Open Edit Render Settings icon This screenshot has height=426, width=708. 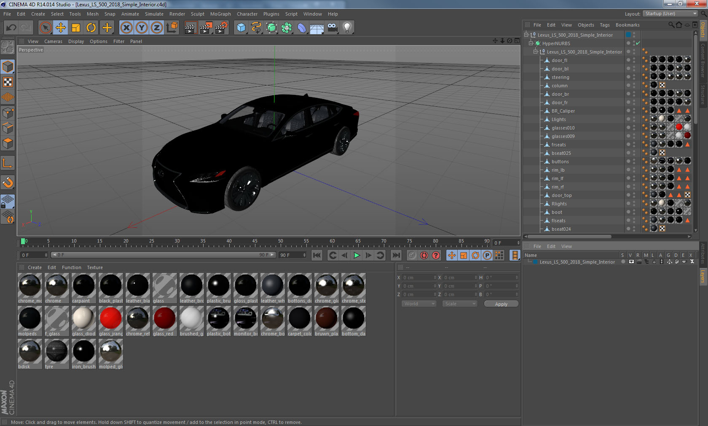[x=221, y=28]
